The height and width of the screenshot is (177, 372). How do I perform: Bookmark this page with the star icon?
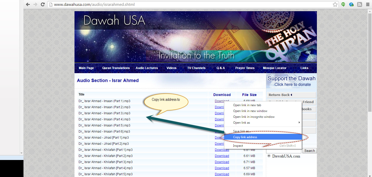click(335, 4)
